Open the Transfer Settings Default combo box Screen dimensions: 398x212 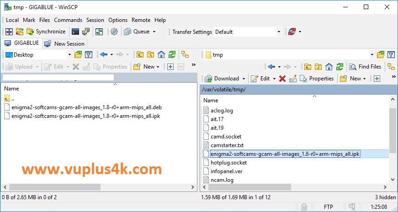pyautogui.click(x=248, y=32)
